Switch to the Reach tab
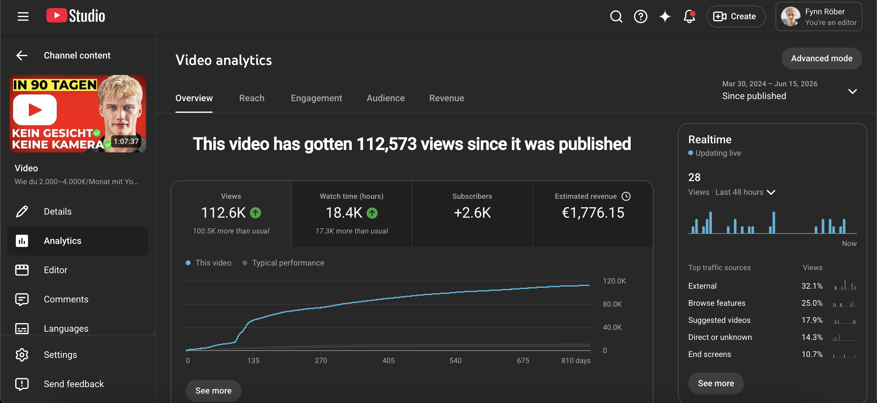 click(x=252, y=98)
